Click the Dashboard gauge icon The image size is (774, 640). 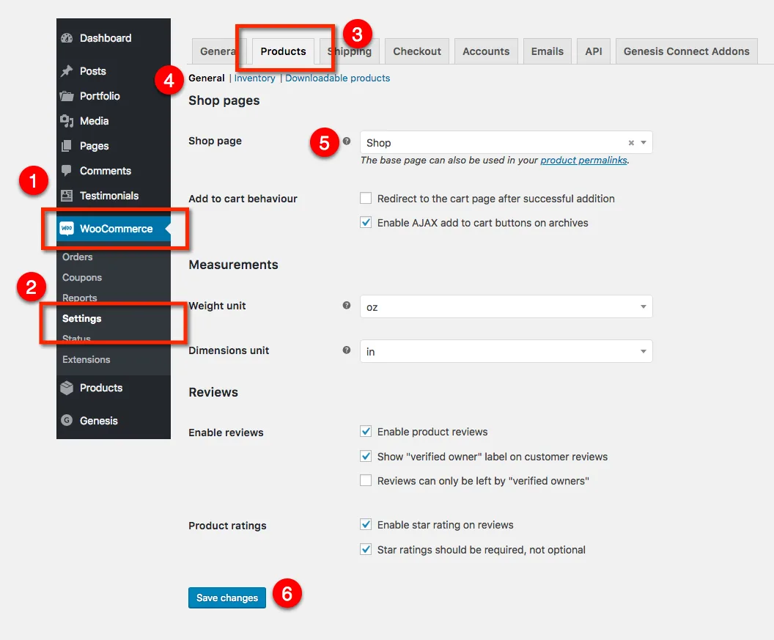[x=67, y=38]
